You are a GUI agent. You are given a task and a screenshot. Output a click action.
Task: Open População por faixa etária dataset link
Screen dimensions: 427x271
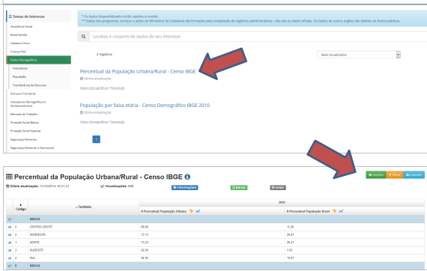tap(145, 106)
